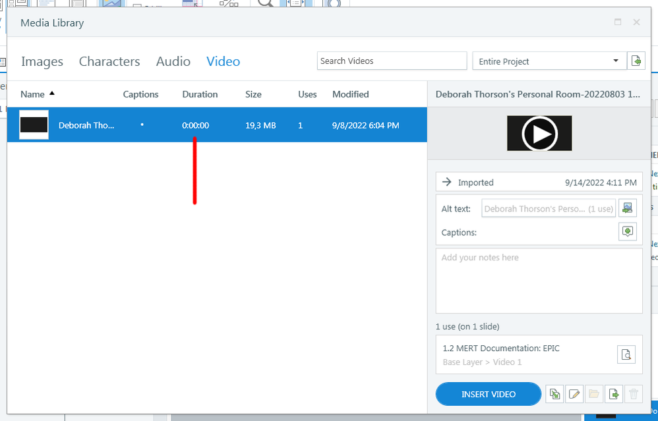Click the grayed-out open folder icon

point(594,394)
